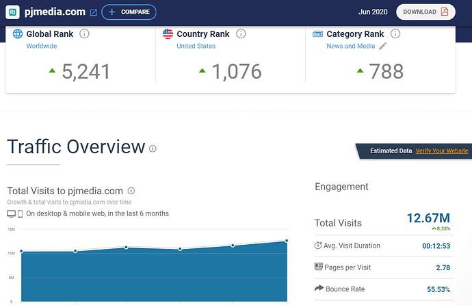Click the 2.78 pages per visit value

tap(443, 267)
